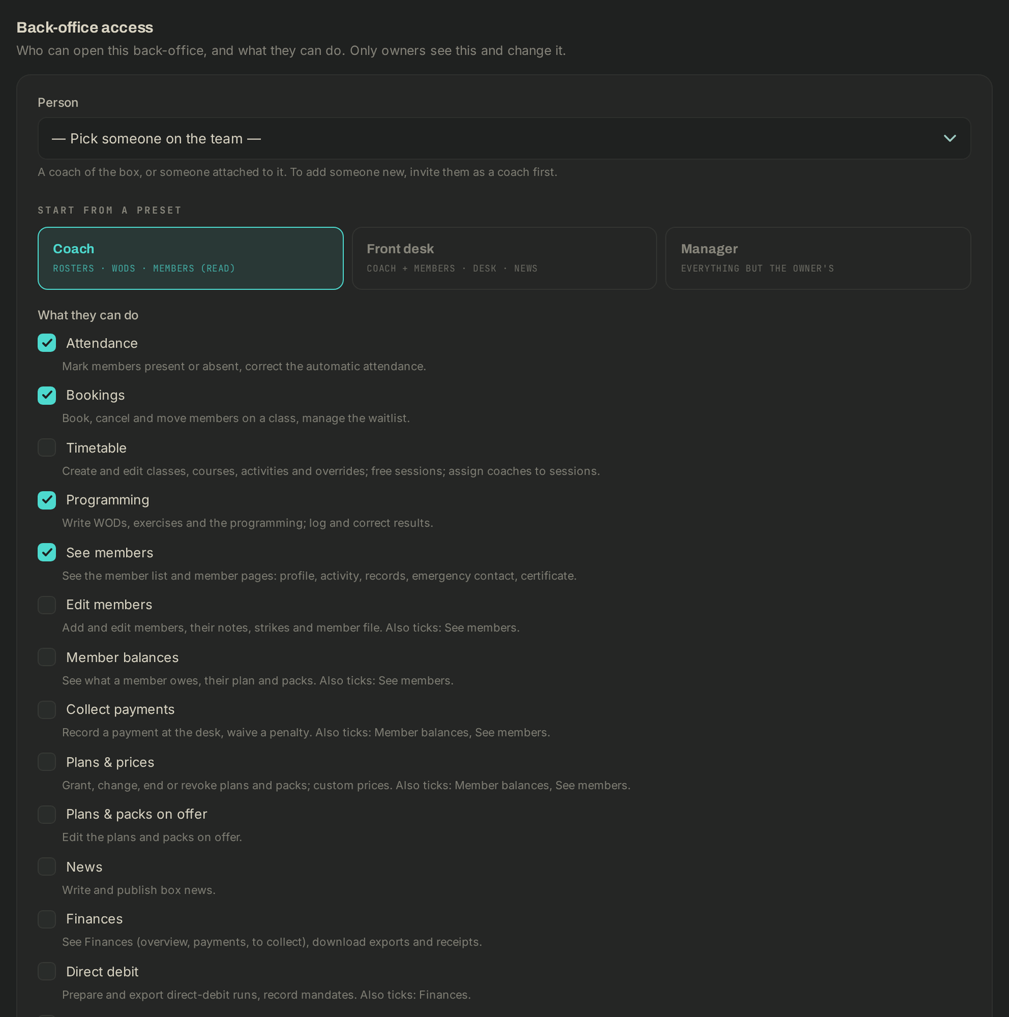This screenshot has width=1009, height=1017.
Task: Apply the Manager preset
Action: coord(818,258)
